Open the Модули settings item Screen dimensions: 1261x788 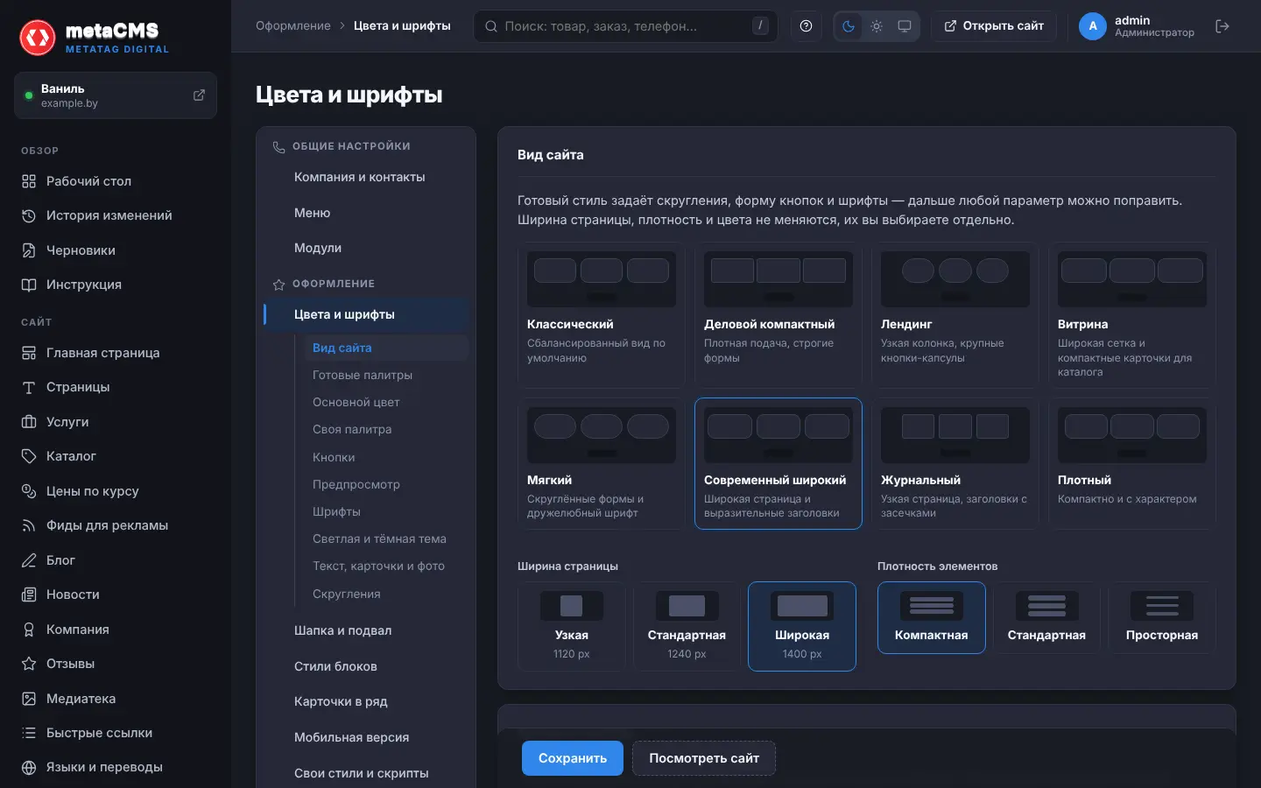click(x=318, y=248)
